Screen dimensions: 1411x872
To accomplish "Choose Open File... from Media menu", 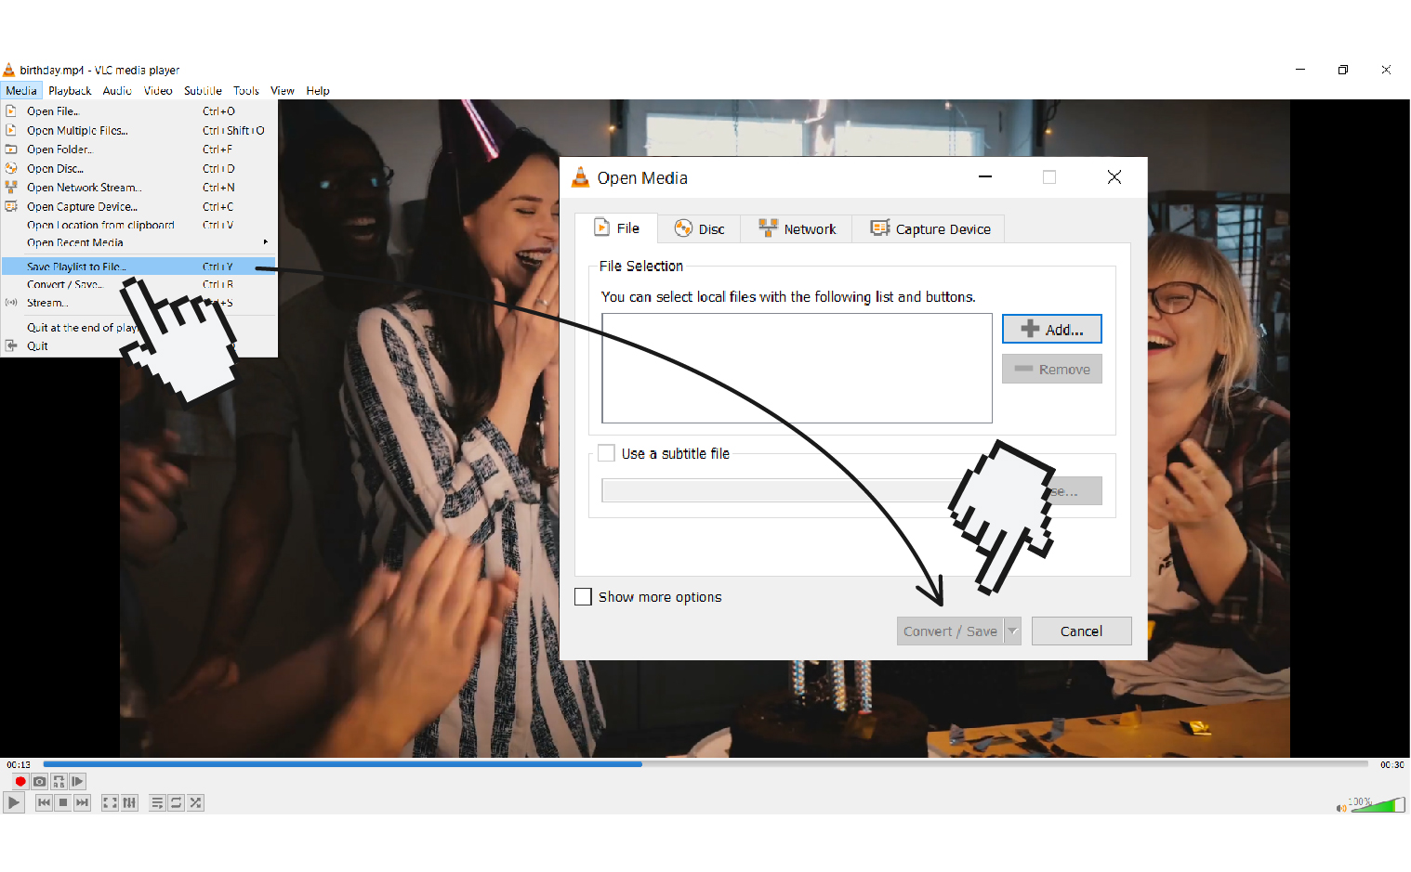I will (138, 111).
